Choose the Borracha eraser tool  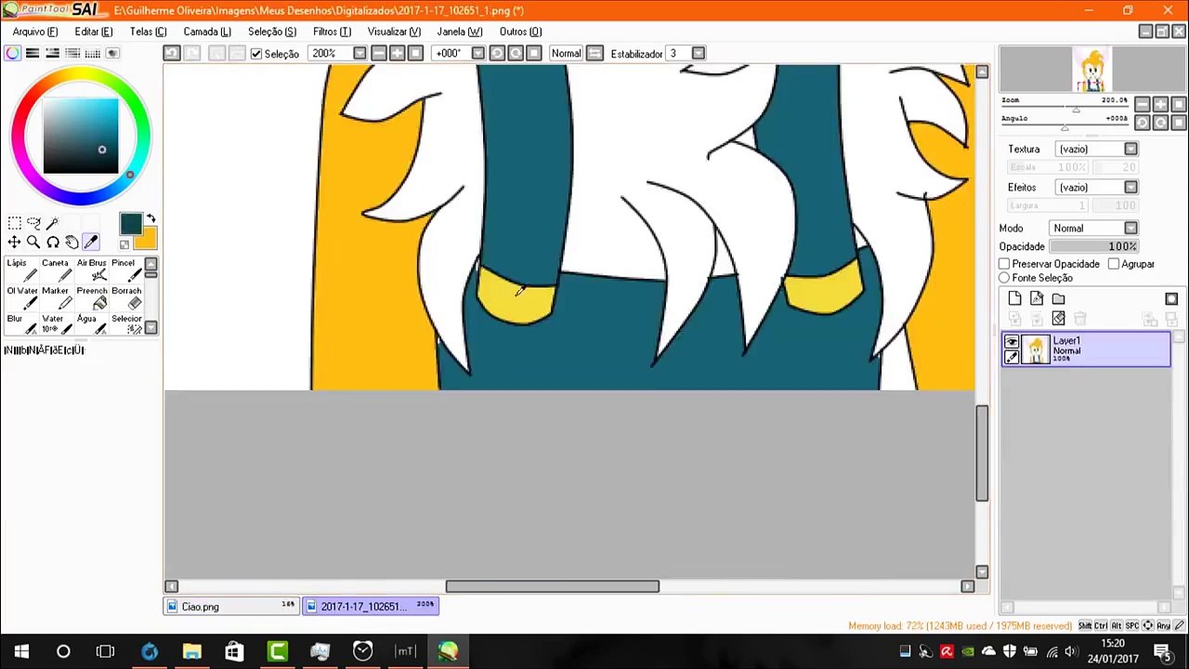pos(126,298)
